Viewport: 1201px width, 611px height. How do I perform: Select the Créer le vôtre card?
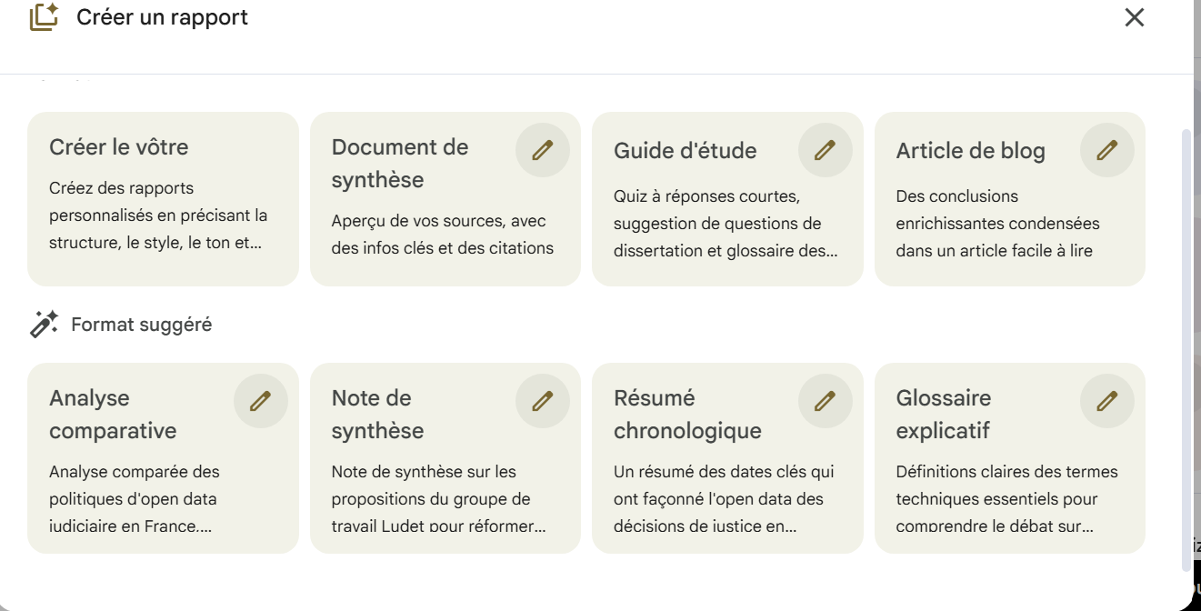(x=163, y=198)
